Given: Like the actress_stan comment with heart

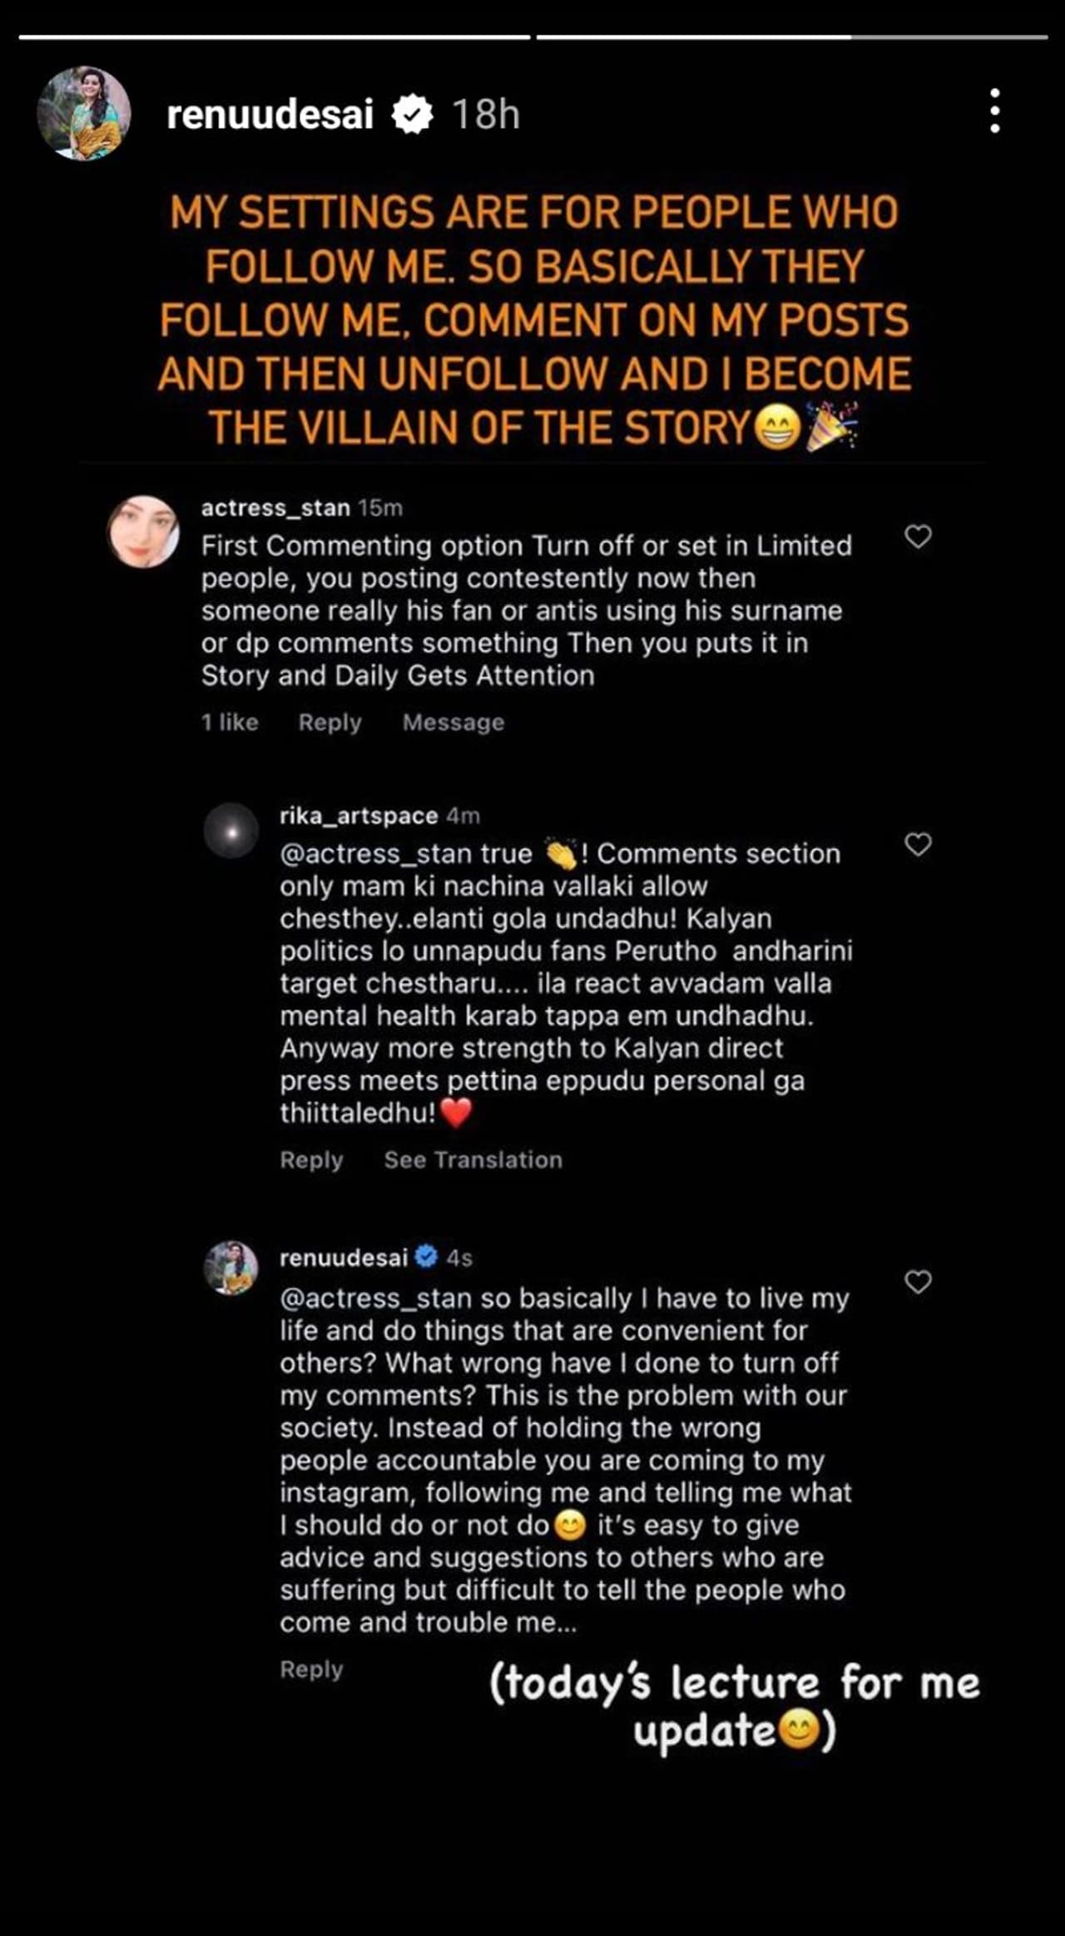Looking at the screenshot, I should (x=918, y=536).
